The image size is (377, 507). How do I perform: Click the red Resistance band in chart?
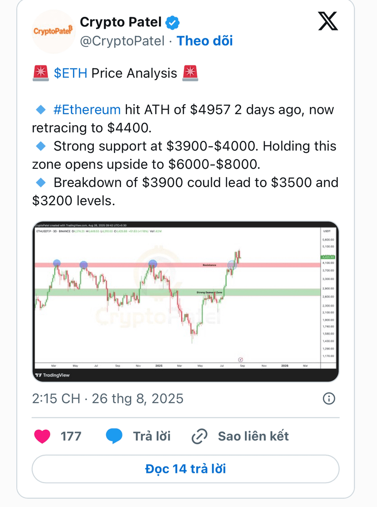click(x=177, y=265)
